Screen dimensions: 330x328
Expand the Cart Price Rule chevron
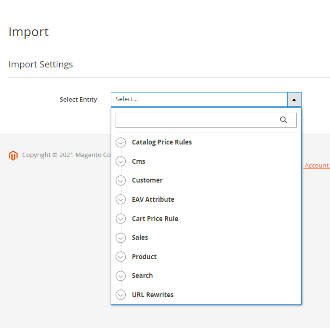pos(120,219)
